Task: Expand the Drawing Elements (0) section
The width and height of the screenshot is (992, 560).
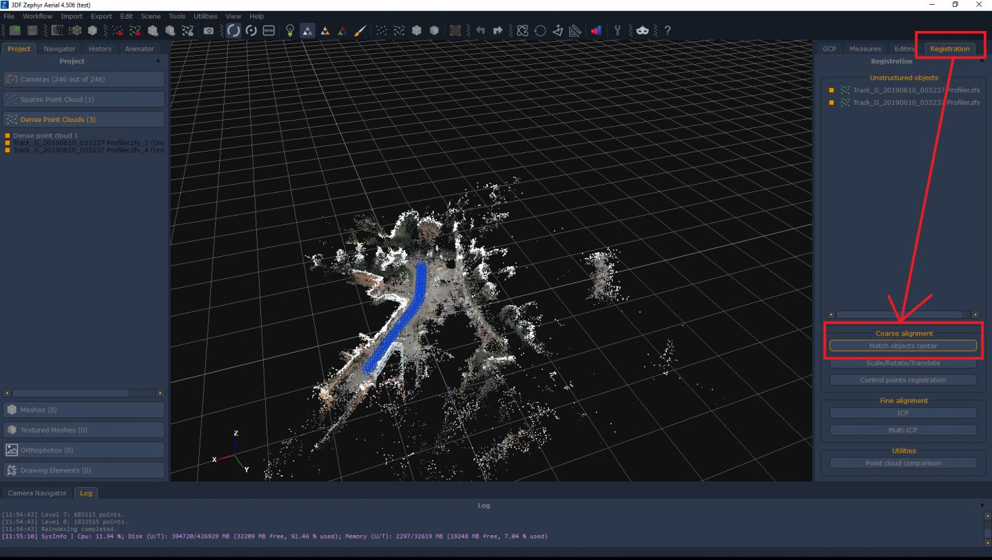Action: (x=84, y=470)
